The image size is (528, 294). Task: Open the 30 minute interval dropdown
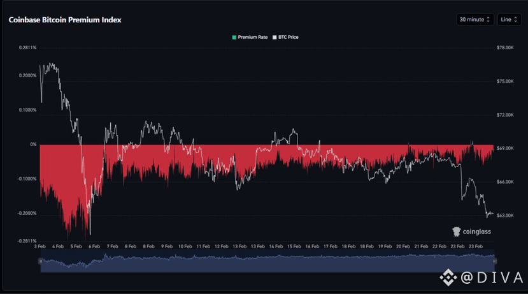click(474, 20)
